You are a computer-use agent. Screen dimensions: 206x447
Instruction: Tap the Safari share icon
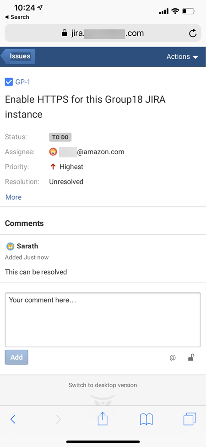pos(103,419)
